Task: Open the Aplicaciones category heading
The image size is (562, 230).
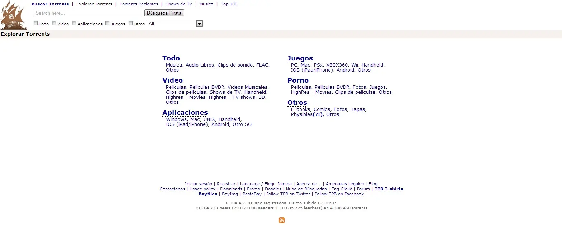Action: click(185, 113)
